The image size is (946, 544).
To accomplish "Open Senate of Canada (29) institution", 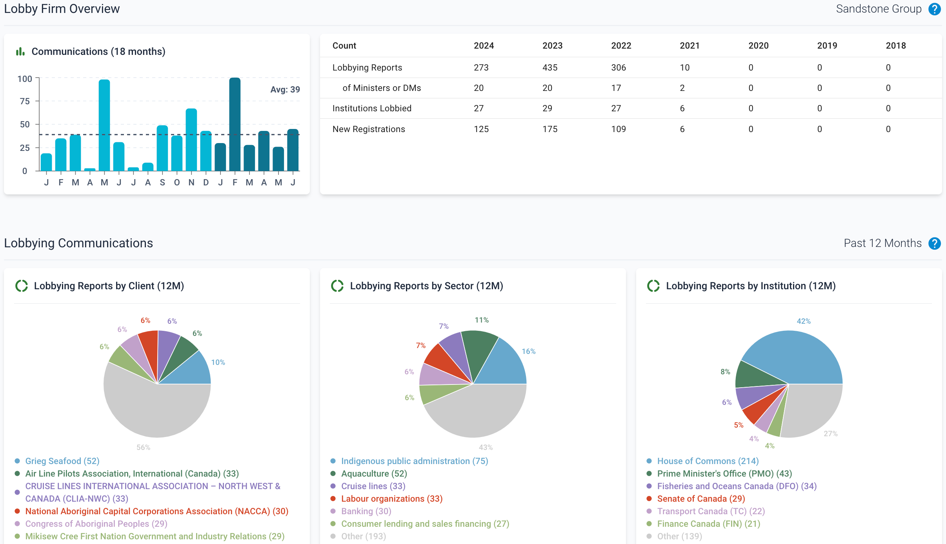I will click(x=701, y=499).
